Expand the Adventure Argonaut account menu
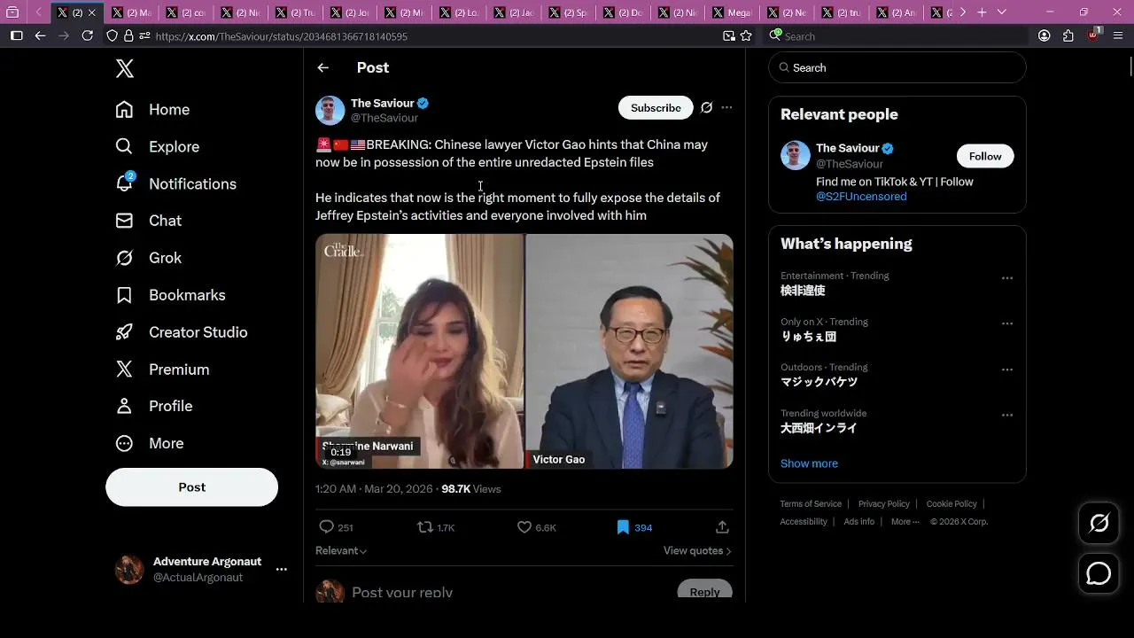Viewport: 1134px width, 638px height. tap(281, 569)
